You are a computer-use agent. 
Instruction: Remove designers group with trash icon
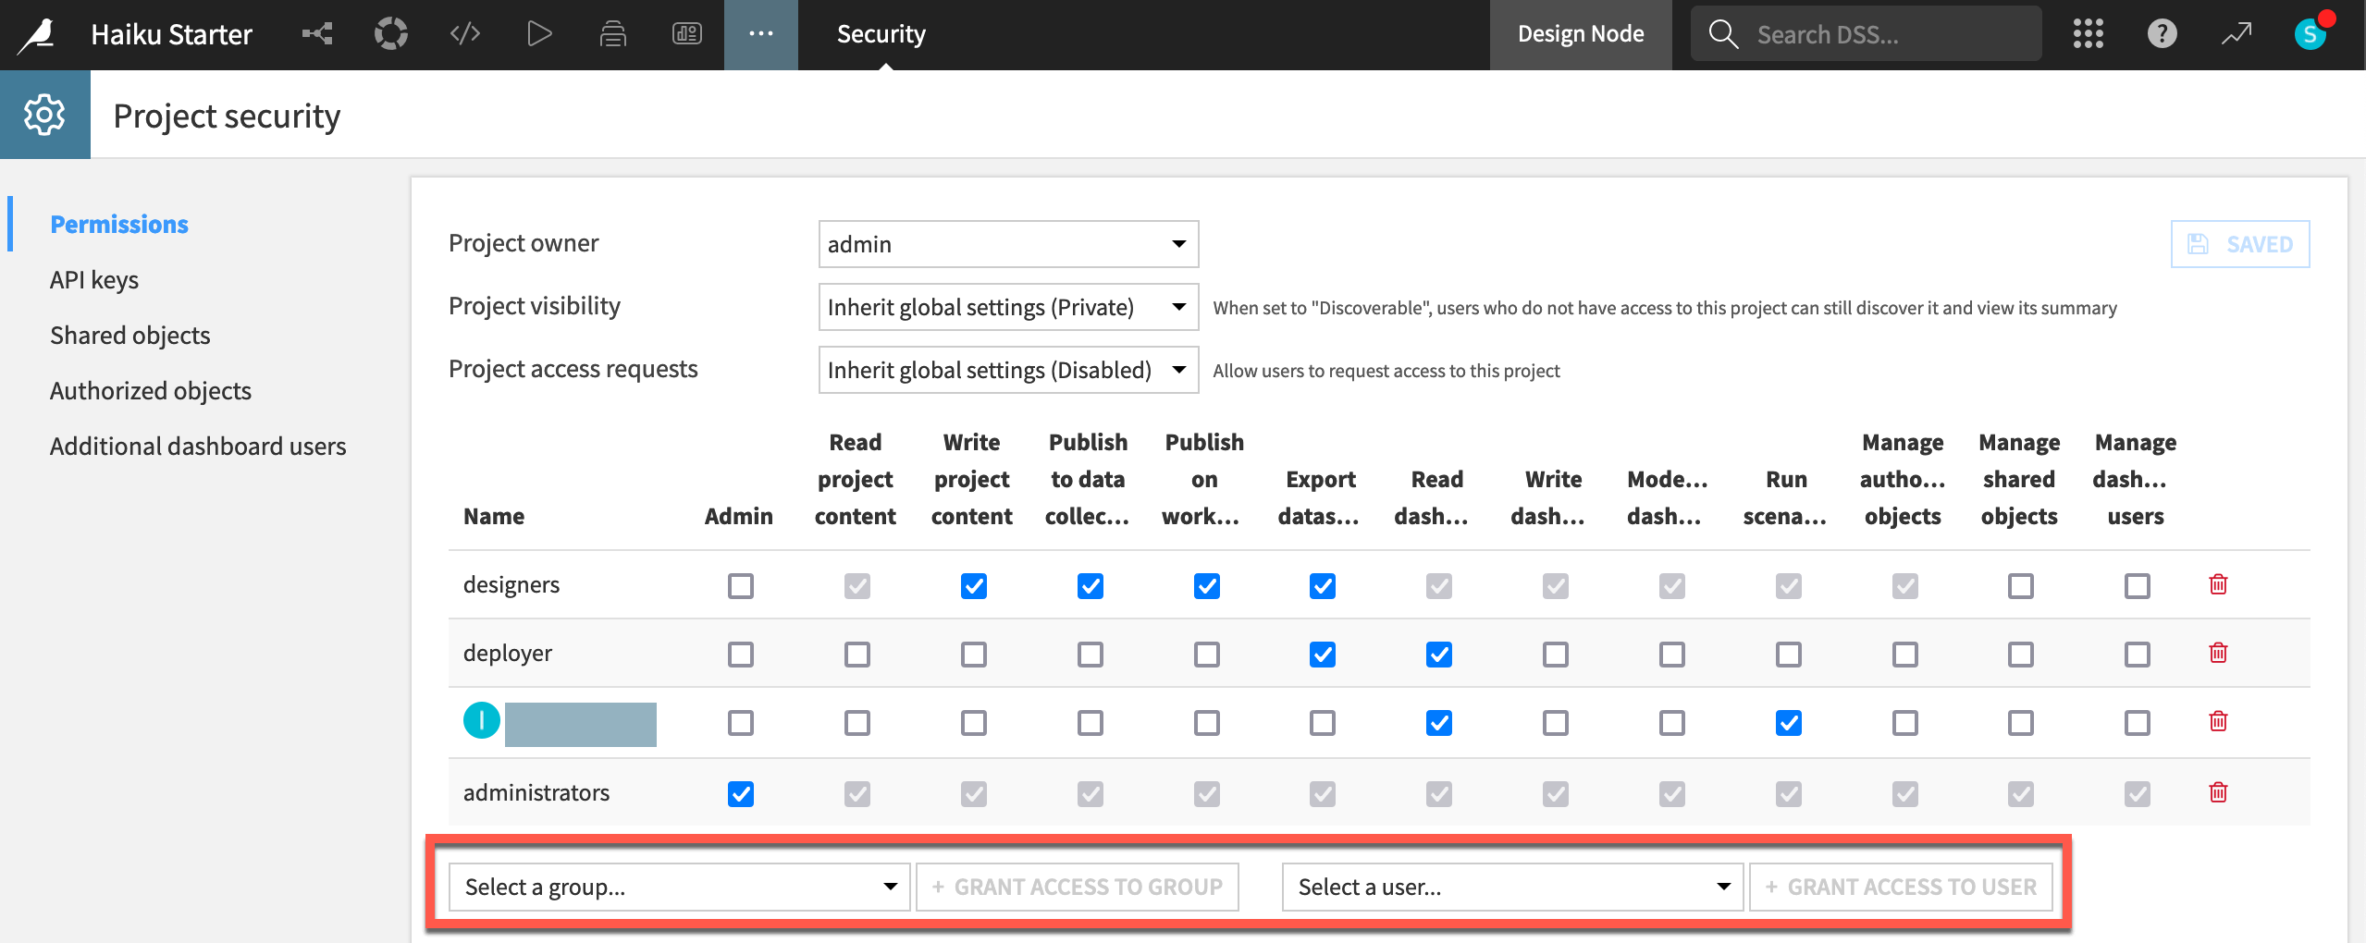2217,584
